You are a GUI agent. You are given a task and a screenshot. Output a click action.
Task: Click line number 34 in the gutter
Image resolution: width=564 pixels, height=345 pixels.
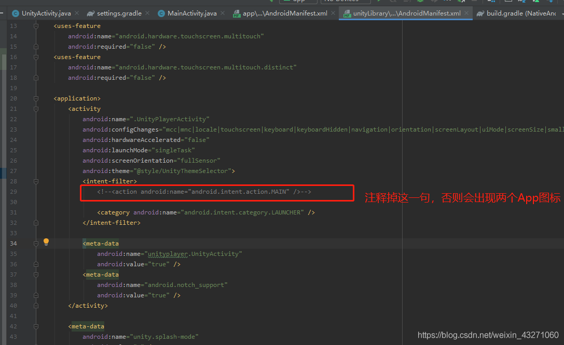(13, 243)
